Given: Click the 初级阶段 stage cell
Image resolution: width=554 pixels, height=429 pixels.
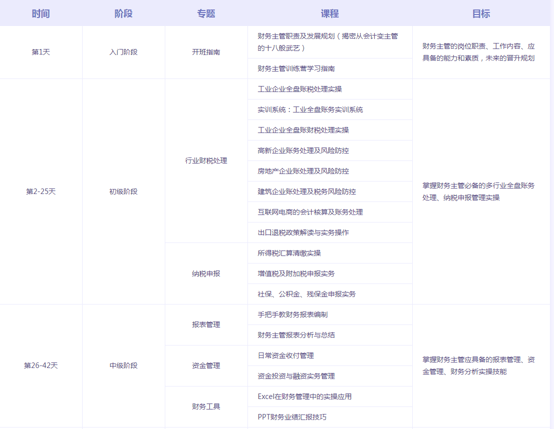Looking at the screenshot, I should 123,191.
